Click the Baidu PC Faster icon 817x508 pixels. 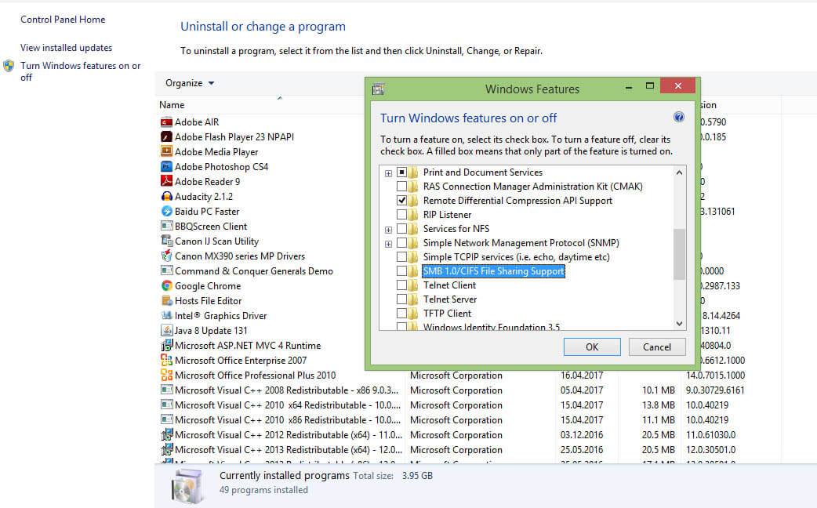click(x=166, y=212)
